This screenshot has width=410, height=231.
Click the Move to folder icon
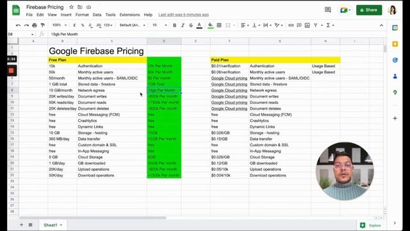click(79, 7)
